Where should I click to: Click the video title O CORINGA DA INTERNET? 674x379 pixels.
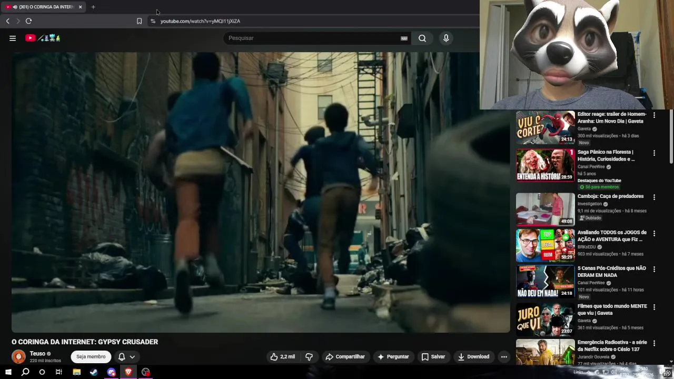click(85, 342)
